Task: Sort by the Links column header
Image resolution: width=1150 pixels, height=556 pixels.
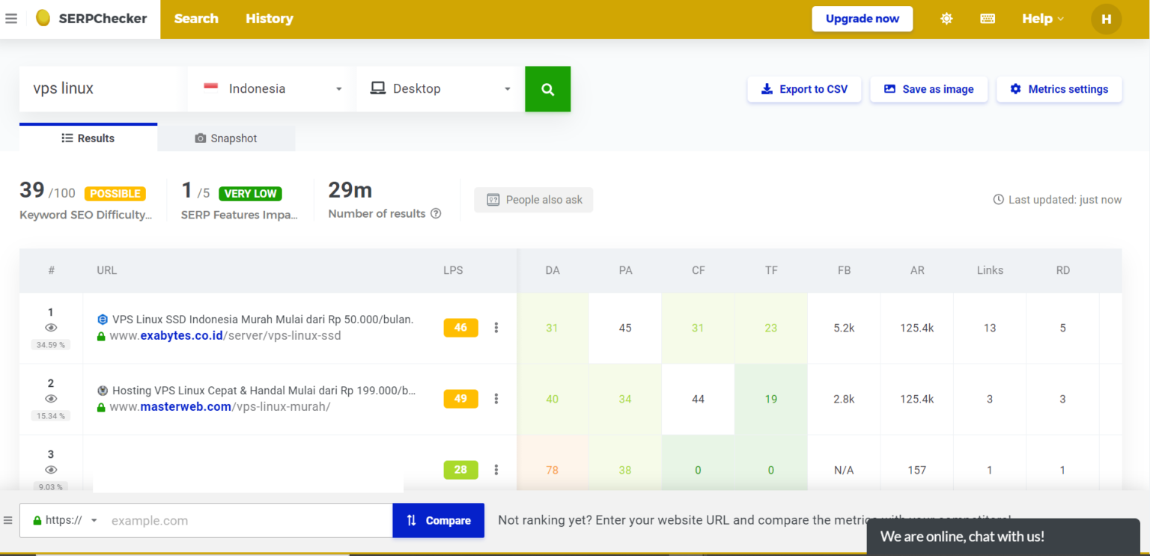Action: (990, 270)
